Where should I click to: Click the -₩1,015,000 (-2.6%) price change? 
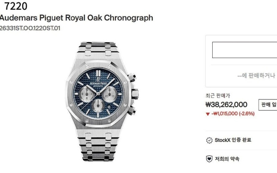click(x=233, y=114)
